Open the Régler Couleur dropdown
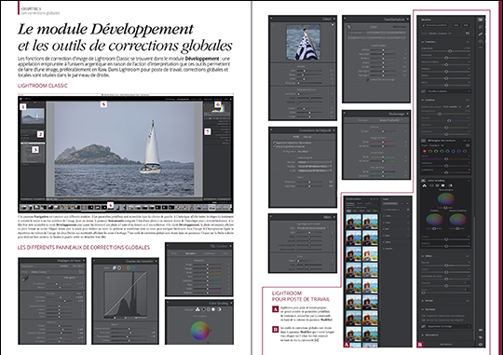Screen dimensions: 503x355 pyautogui.click(x=437, y=145)
